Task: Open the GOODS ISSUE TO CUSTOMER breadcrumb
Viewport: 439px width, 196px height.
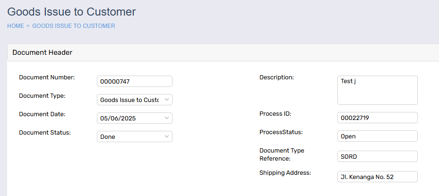Action: point(74,26)
